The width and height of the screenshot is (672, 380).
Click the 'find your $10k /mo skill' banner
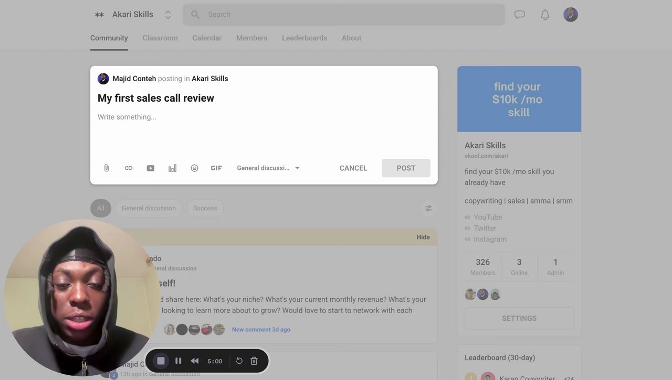coord(519,99)
